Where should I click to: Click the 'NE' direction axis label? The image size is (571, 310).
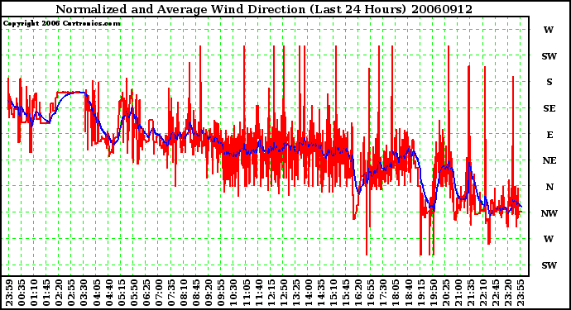(x=549, y=160)
